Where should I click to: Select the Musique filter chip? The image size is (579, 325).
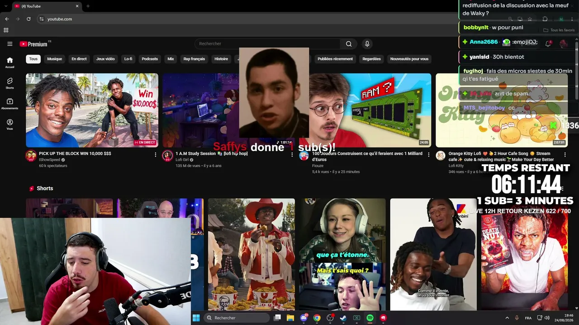[54, 59]
